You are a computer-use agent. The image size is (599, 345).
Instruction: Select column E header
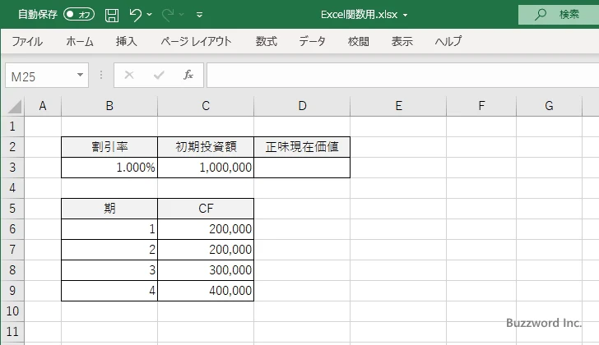[398, 106]
